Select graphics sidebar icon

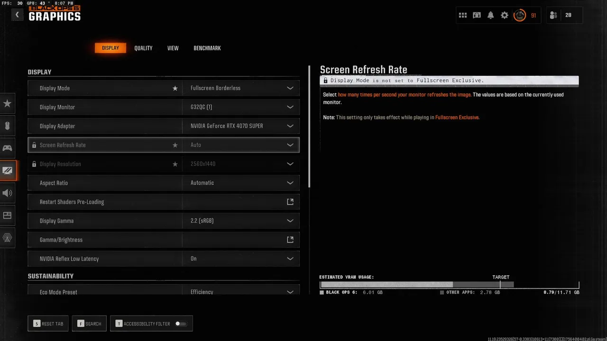(x=8, y=170)
